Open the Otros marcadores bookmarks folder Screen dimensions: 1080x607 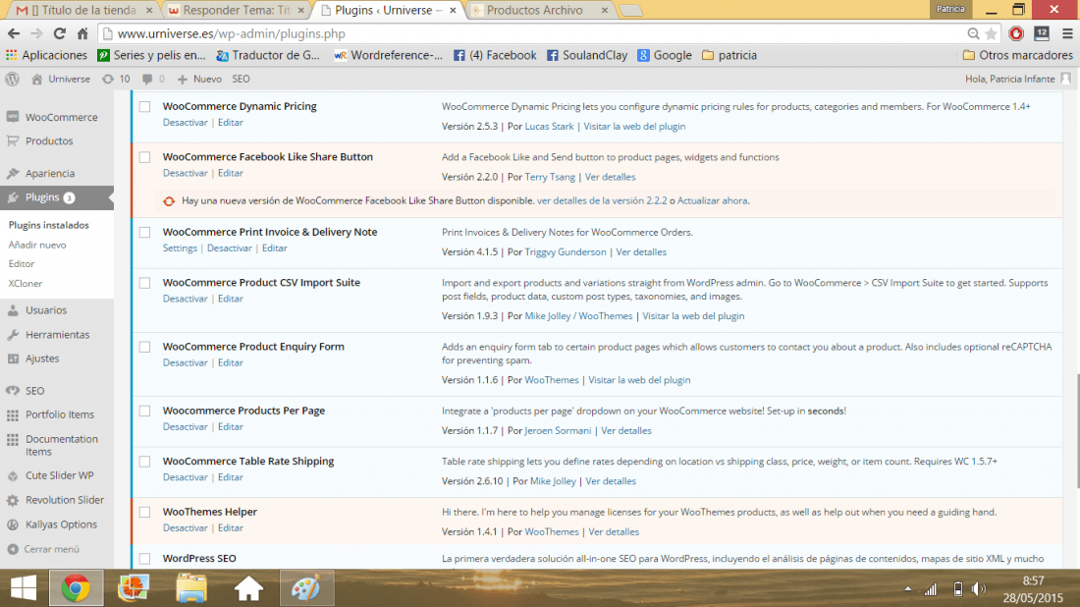[1017, 55]
